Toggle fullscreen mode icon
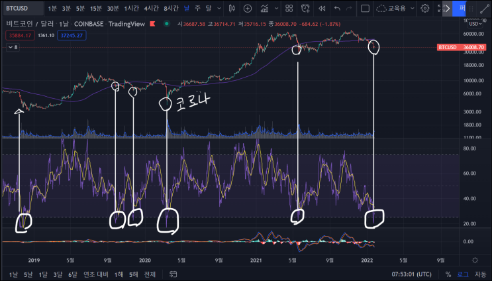Image resolution: width=492 pixels, height=281 pixels. (440, 9)
